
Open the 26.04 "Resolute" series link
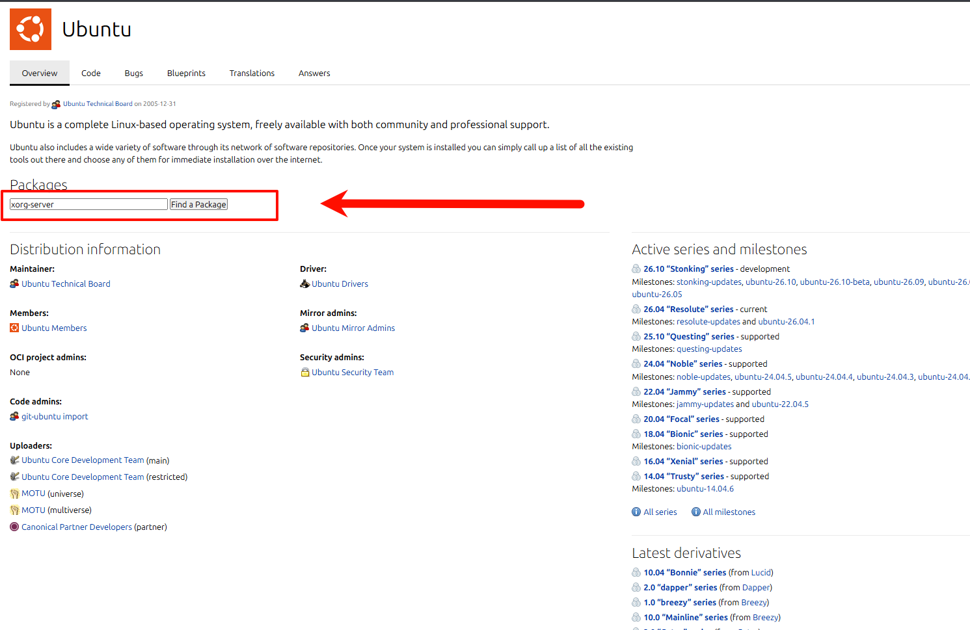(688, 309)
